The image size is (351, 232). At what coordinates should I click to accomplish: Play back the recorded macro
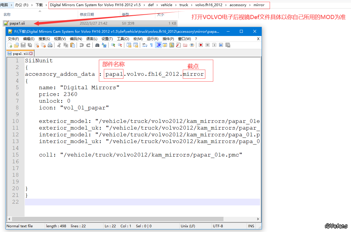pos(214,45)
